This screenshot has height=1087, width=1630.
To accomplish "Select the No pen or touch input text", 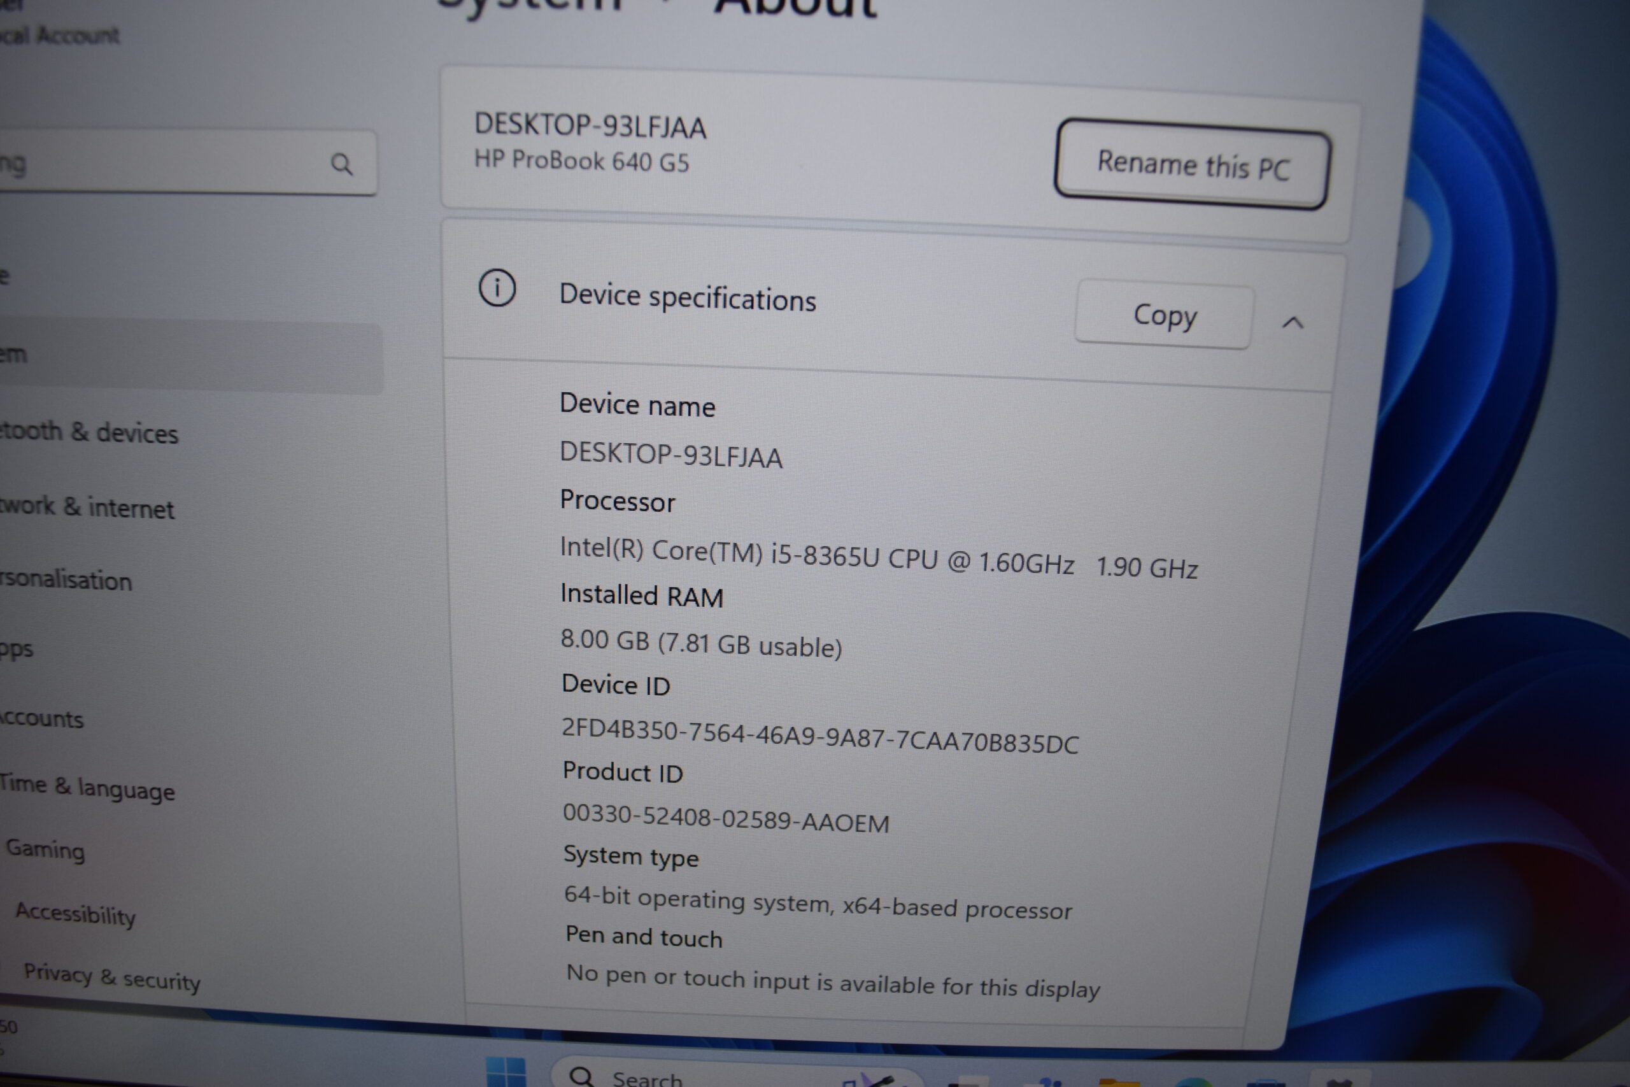I will (833, 983).
